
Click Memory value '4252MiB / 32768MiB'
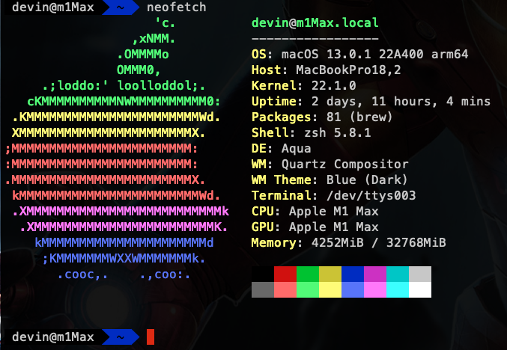379,242
